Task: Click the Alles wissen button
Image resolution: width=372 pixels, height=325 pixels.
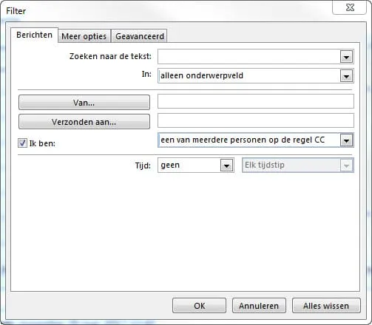Action: (326, 306)
